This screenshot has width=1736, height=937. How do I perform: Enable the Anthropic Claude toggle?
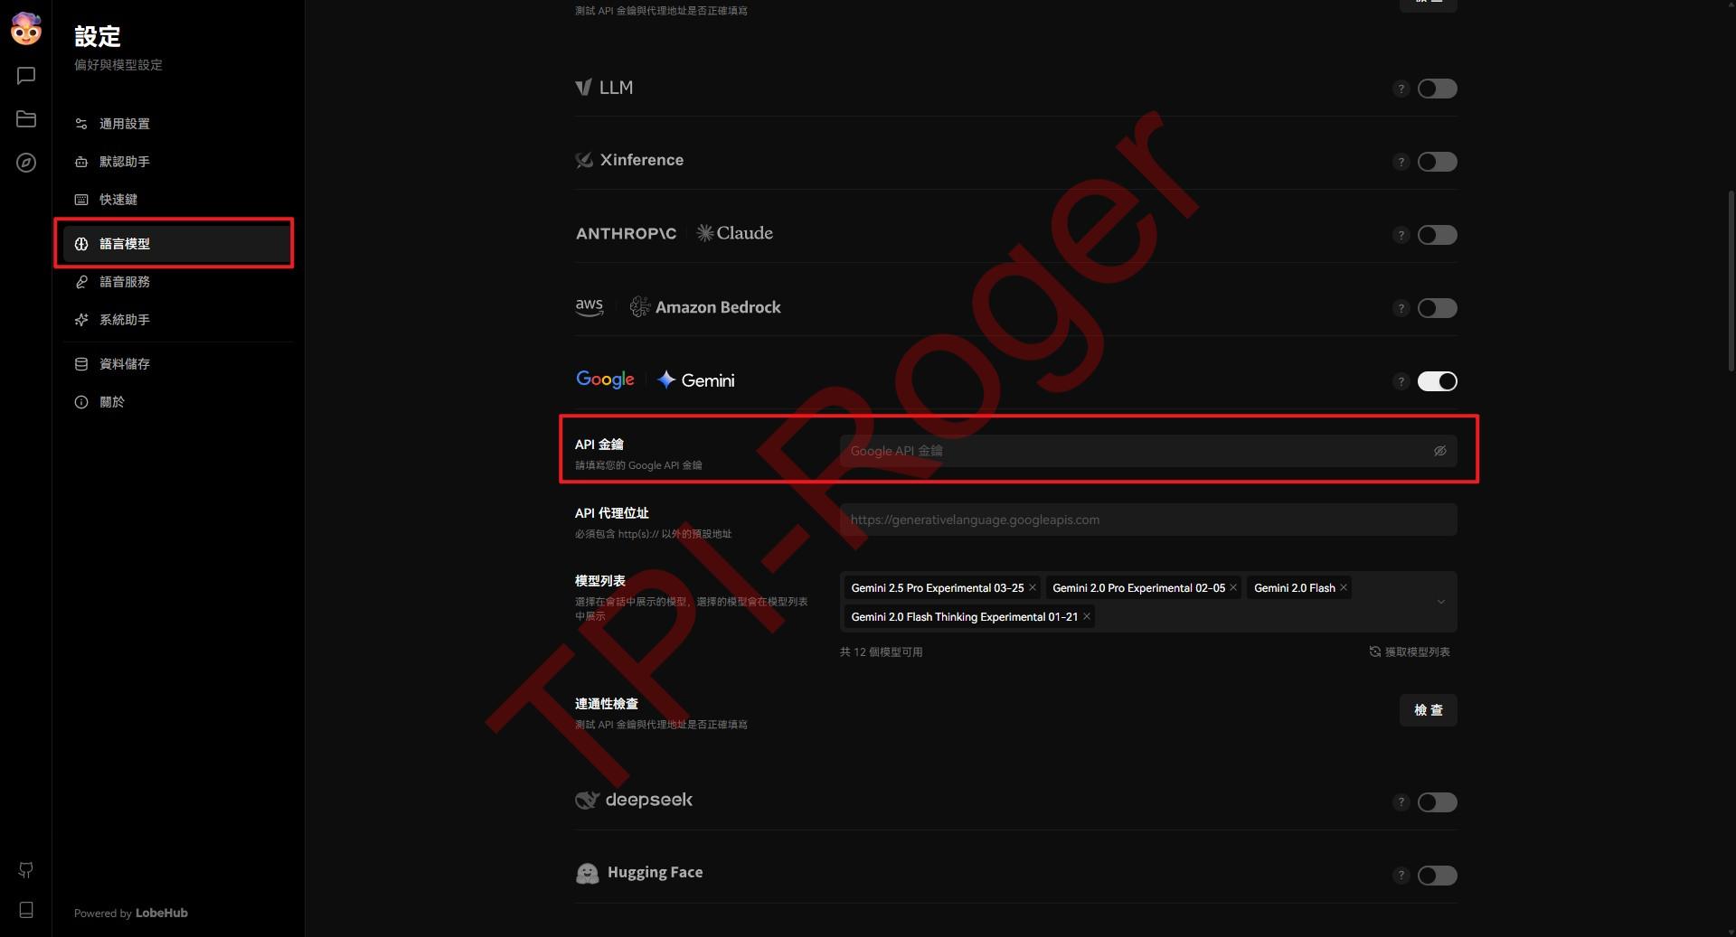(1437, 235)
